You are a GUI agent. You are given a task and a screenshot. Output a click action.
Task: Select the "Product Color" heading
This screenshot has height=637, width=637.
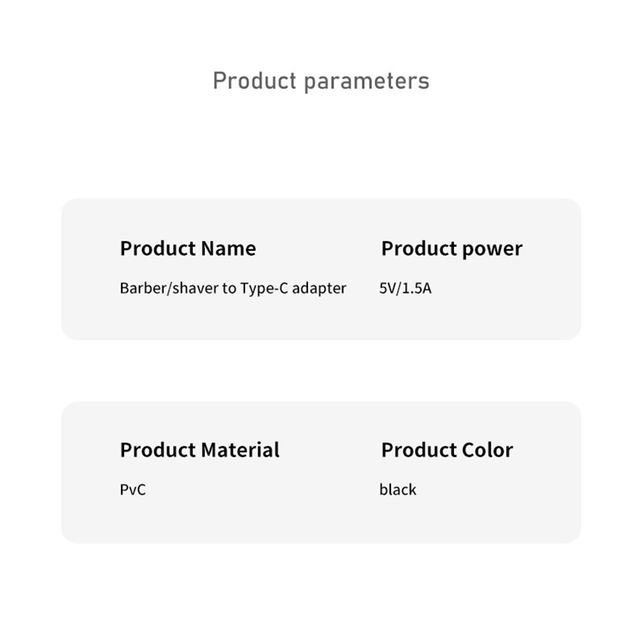click(x=447, y=450)
